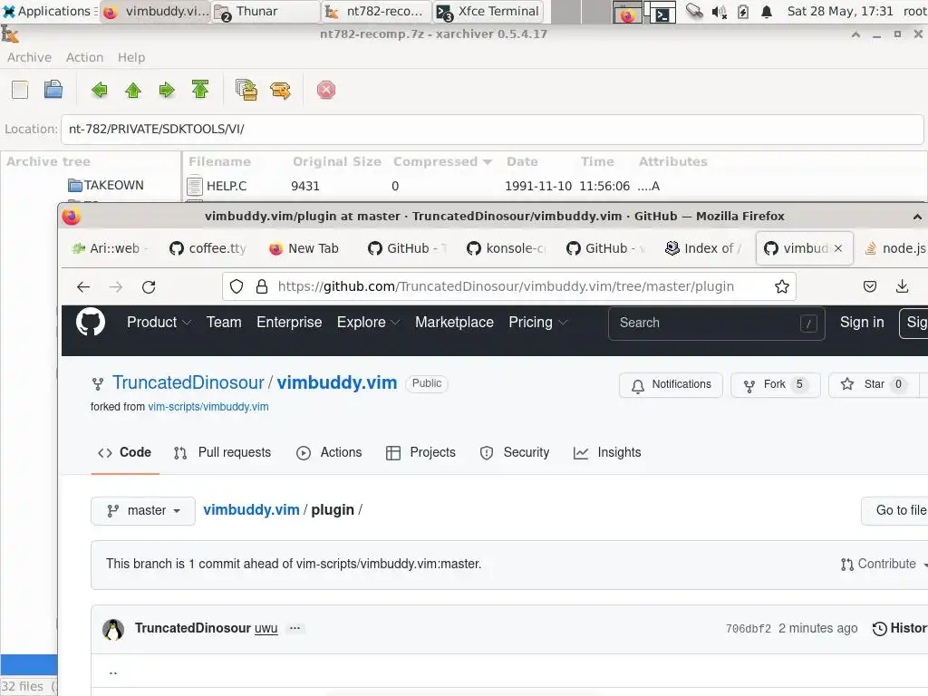Click the battery power icon in system tray

pos(743,12)
